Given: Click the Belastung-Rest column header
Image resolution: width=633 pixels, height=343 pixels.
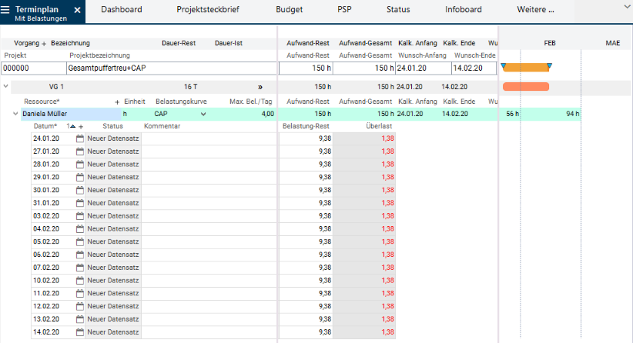Looking at the screenshot, I should 306,126.
